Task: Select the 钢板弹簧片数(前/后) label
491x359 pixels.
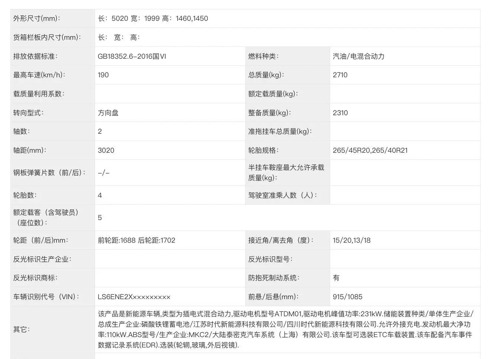Action: tap(49, 173)
